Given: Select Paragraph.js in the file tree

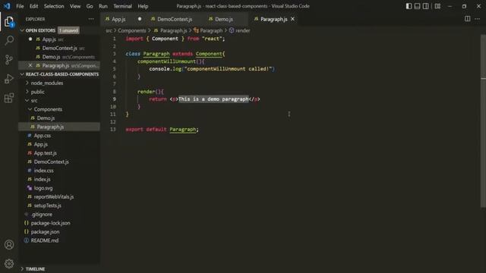Looking at the screenshot, I should pyautogui.click(x=50, y=127).
